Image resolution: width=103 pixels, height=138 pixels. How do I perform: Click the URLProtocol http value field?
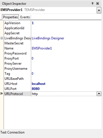click(64, 94)
